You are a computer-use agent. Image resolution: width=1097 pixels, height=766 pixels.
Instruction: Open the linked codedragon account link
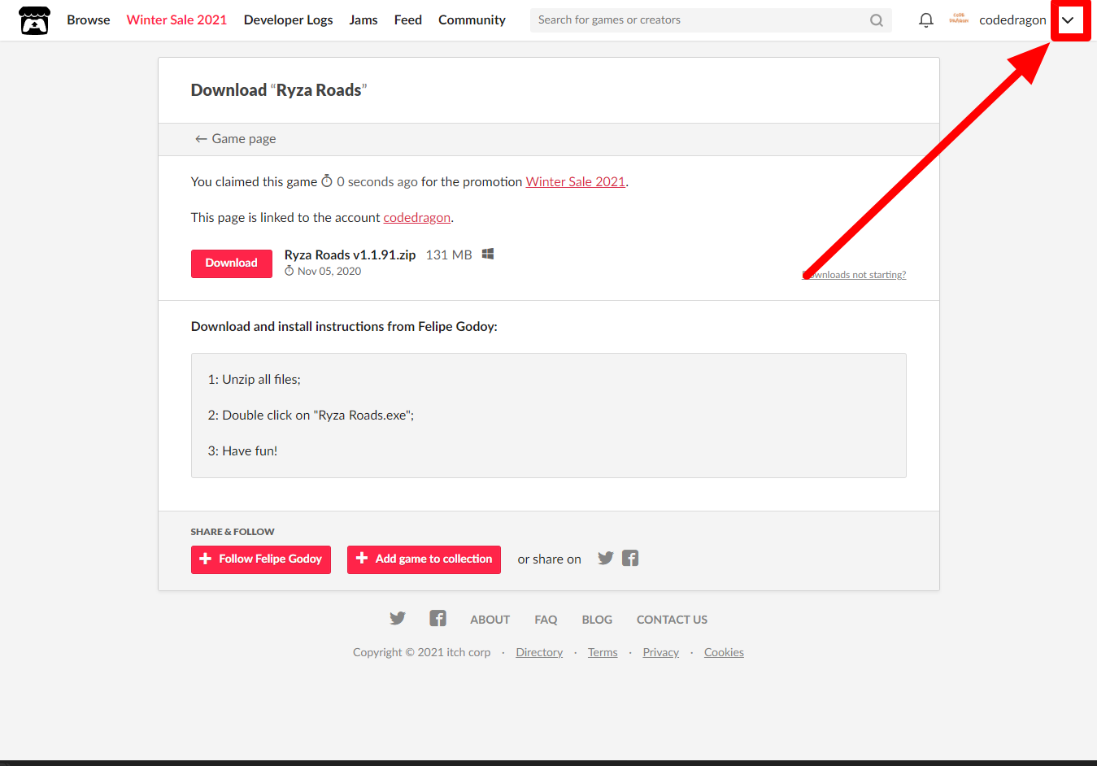(417, 217)
